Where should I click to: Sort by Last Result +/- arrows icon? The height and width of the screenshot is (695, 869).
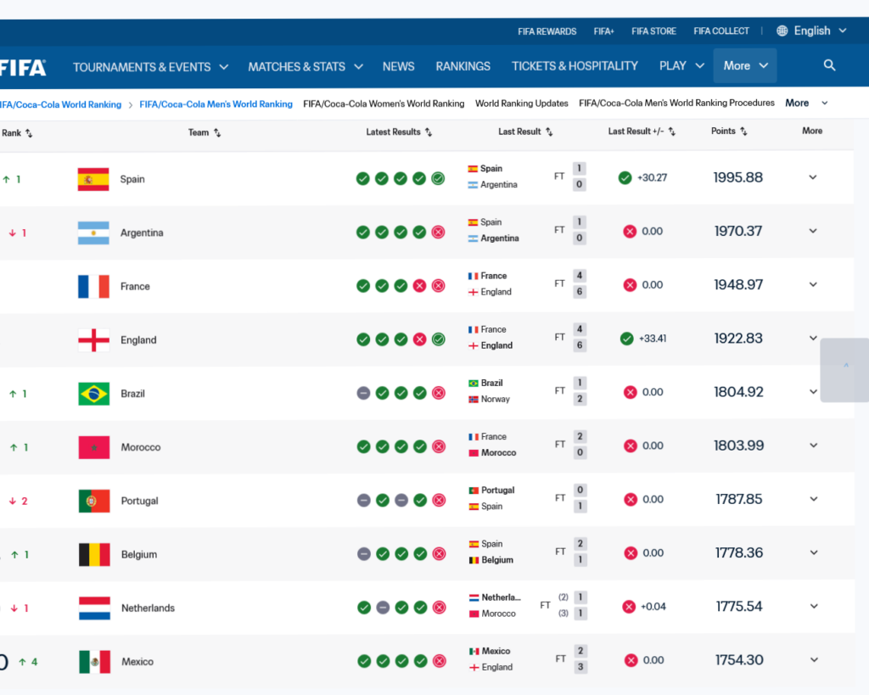(x=672, y=132)
